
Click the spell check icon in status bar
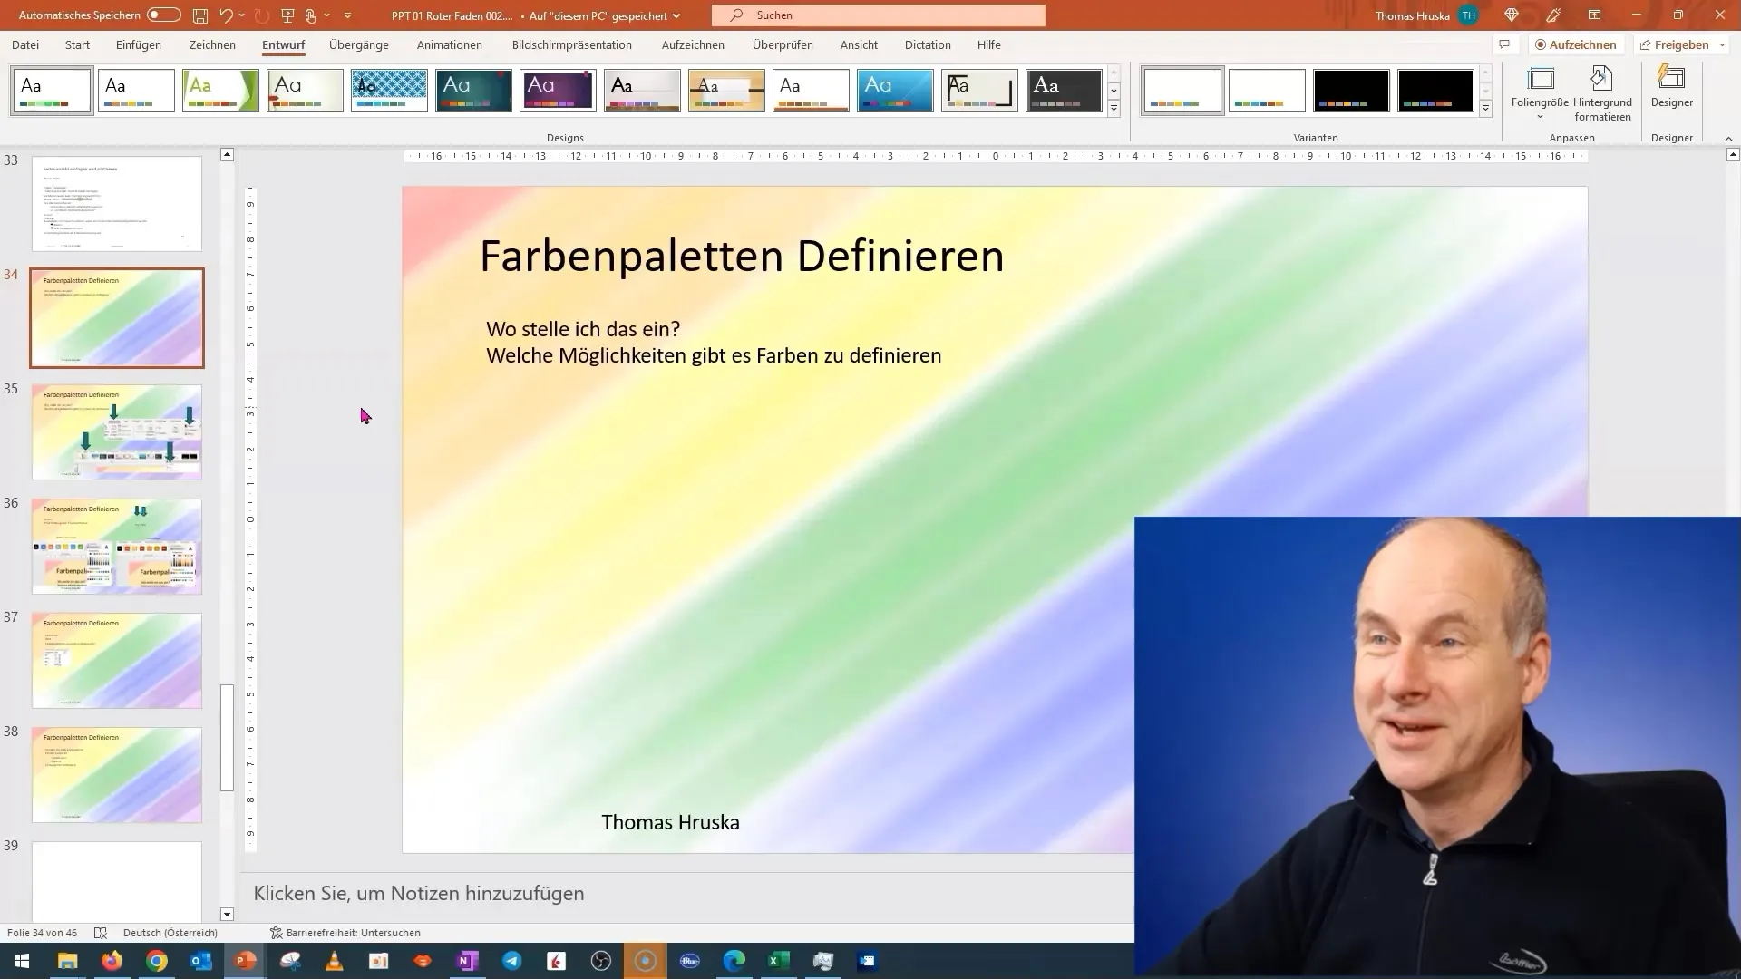pyautogui.click(x=101, y=933)
